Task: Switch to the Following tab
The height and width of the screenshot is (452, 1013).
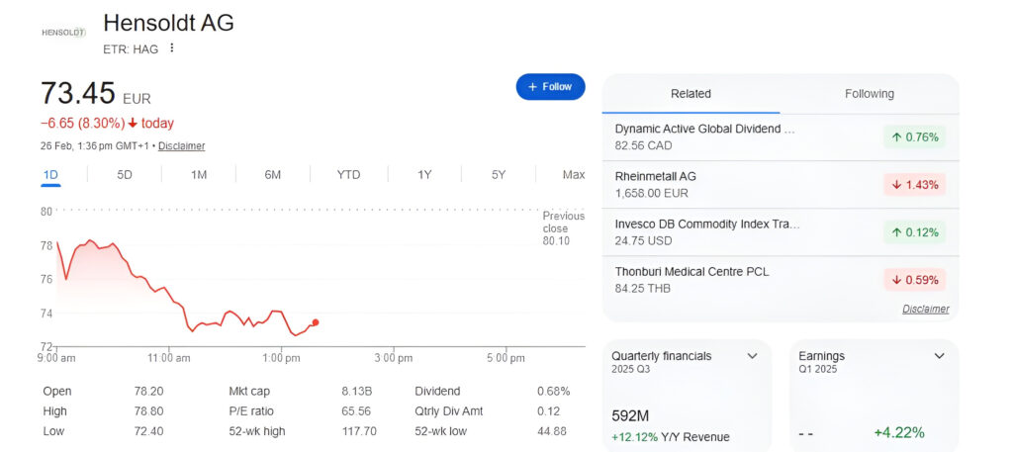Action: click(869, 94)
